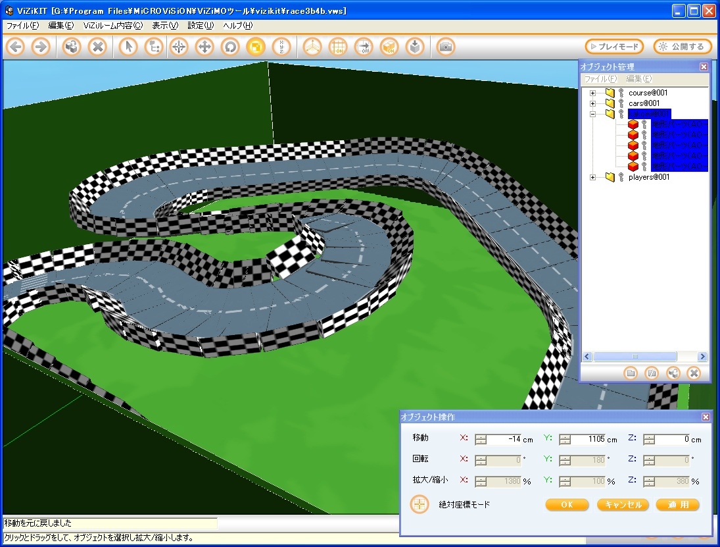
Task: Activate the rotate object tool
Action: (229, 47)
